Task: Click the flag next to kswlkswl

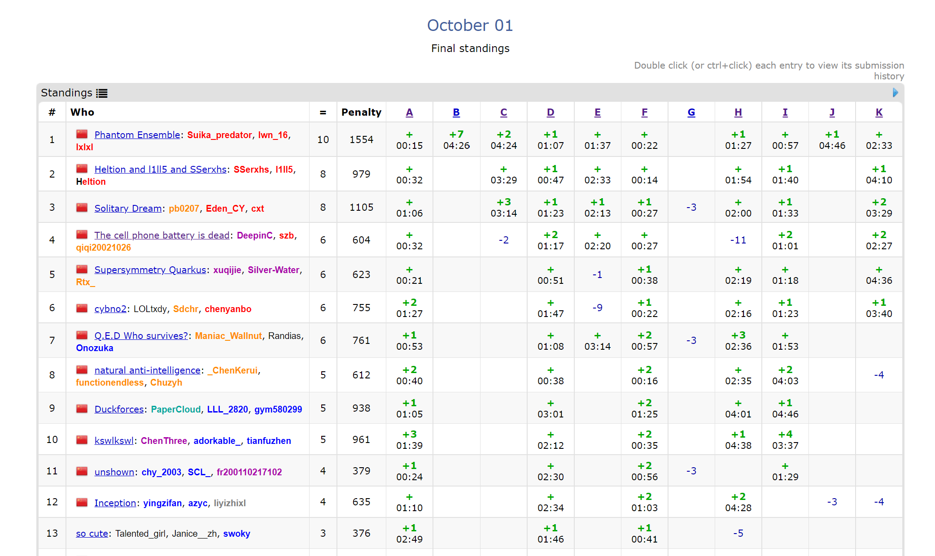Action: click(x=82, y=440)
